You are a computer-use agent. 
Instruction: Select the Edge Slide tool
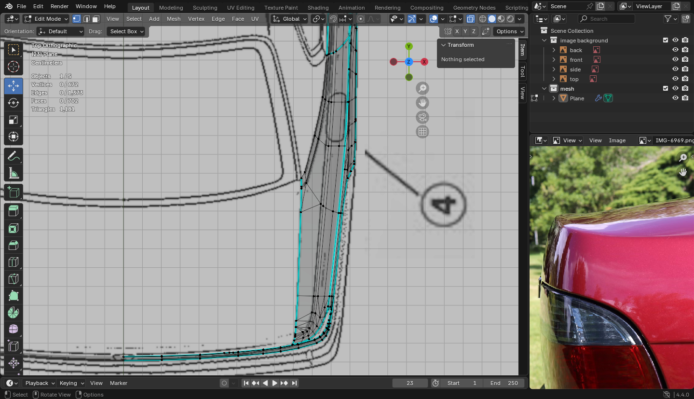(14, 346)
